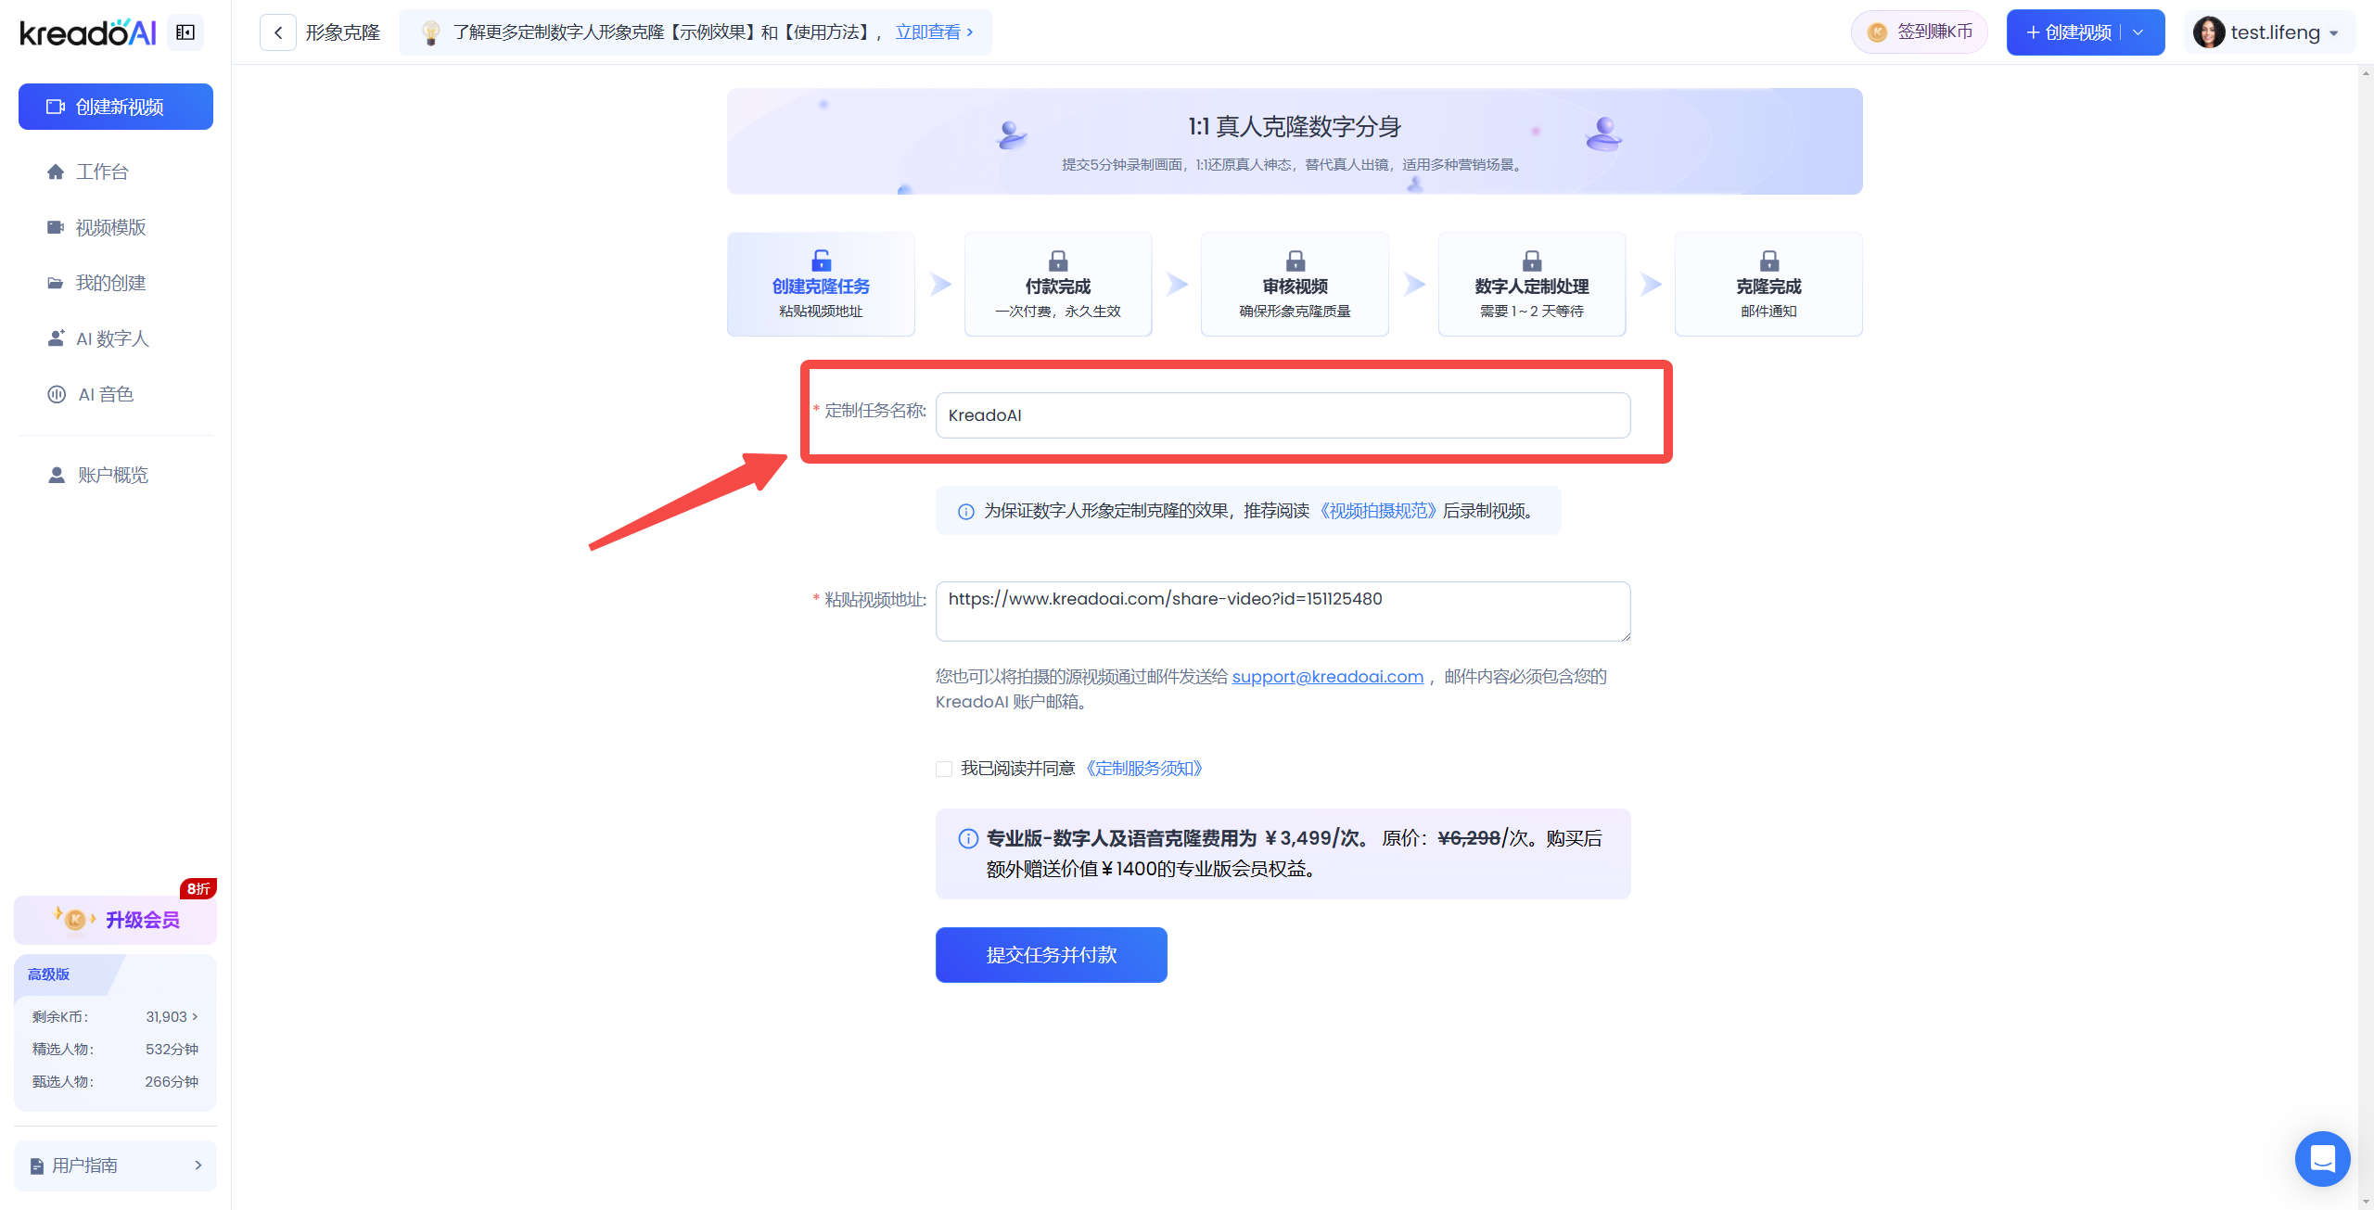Open the 升级会员 upgrade banner

pyautogui.click(x=116, y=920)
